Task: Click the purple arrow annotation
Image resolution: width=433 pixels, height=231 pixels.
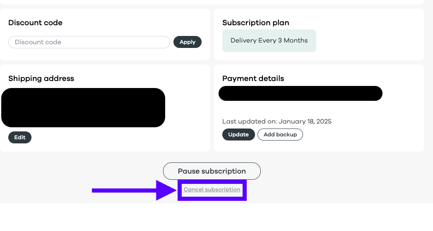Action: click(x=132, y=190)
